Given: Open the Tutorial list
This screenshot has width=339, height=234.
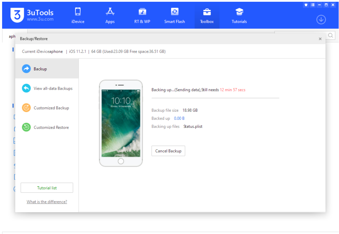Looking at the screenshot, I should (47, 187).
